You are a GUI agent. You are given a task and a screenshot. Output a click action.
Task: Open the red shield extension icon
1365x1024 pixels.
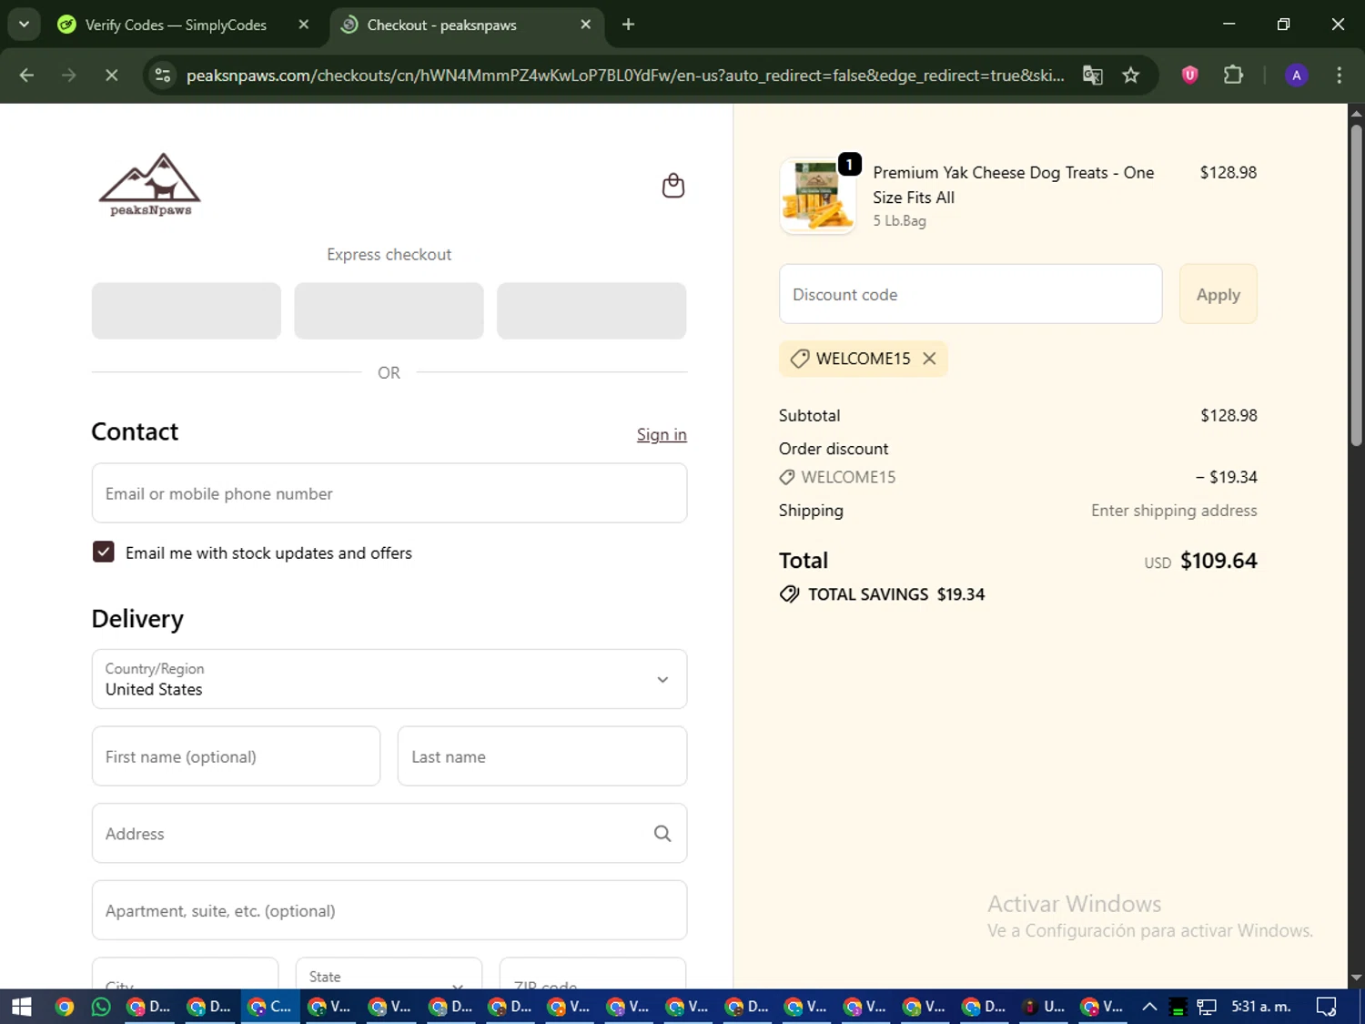pos(1189,76)
